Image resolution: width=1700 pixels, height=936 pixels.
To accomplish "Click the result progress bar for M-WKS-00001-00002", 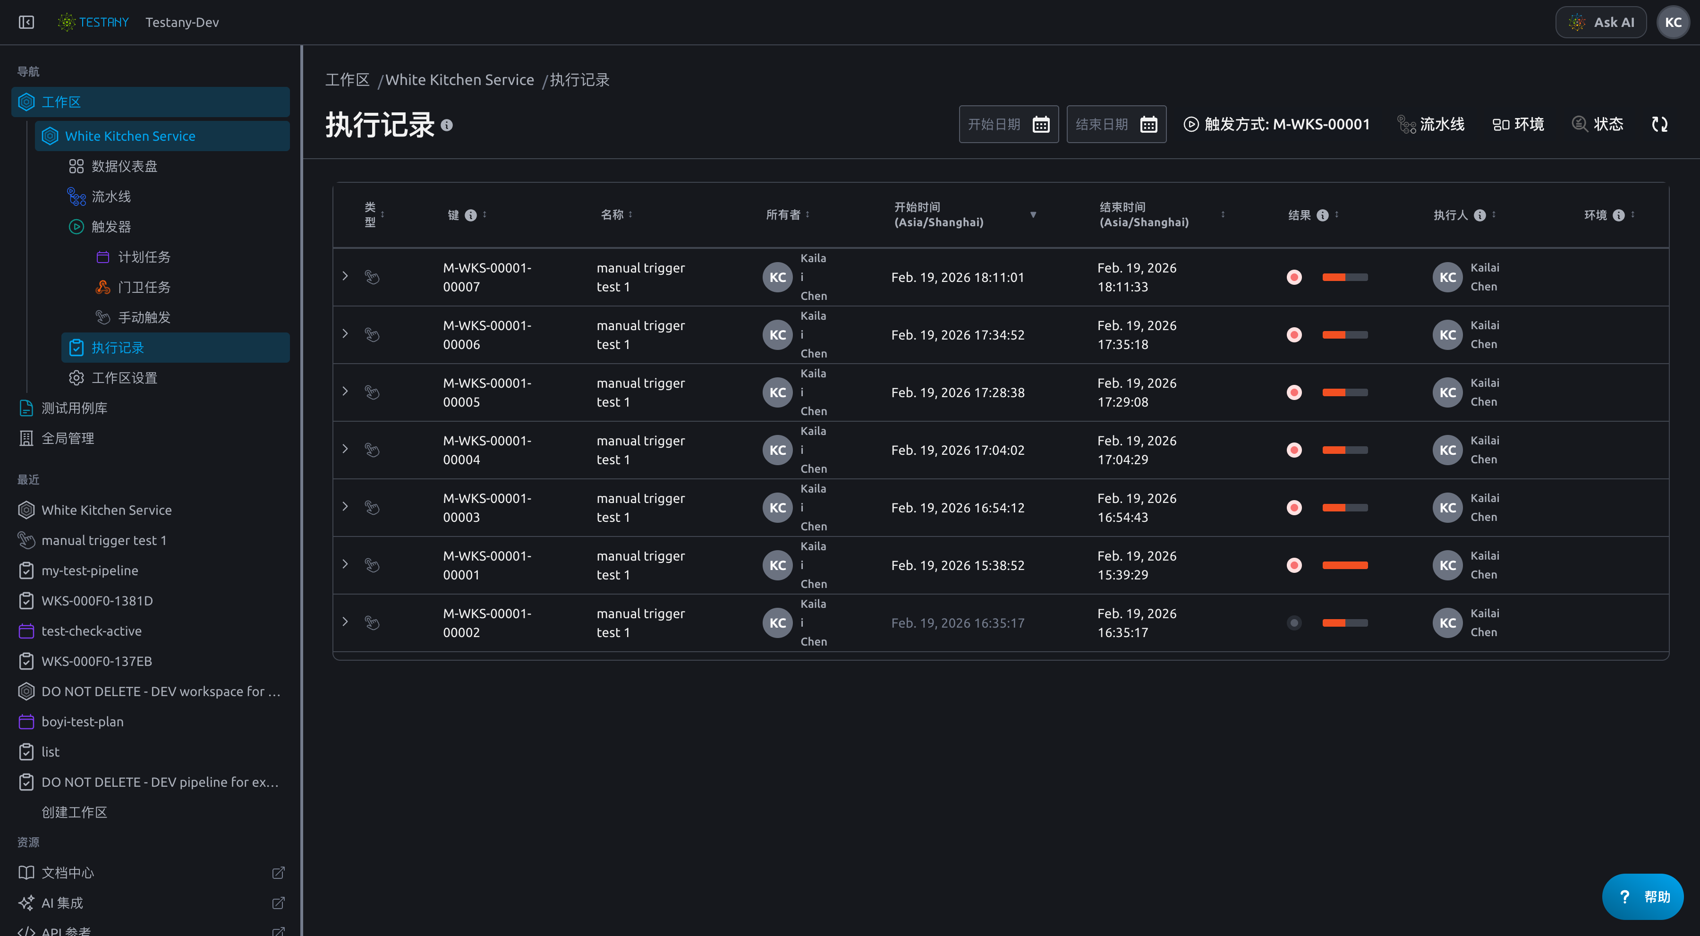I will (1345, 623).
